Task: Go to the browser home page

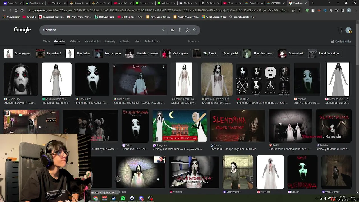Action: [x=22, y=10]
